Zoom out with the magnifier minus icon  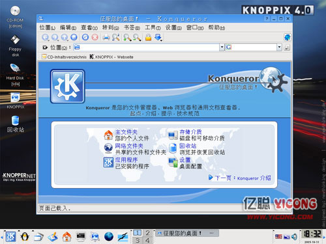coord(137,37)
